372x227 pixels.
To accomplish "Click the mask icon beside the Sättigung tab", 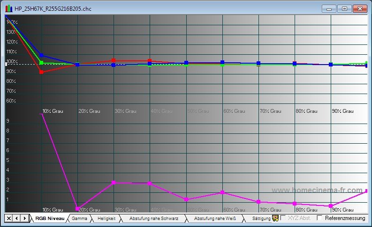I will 275,218.
